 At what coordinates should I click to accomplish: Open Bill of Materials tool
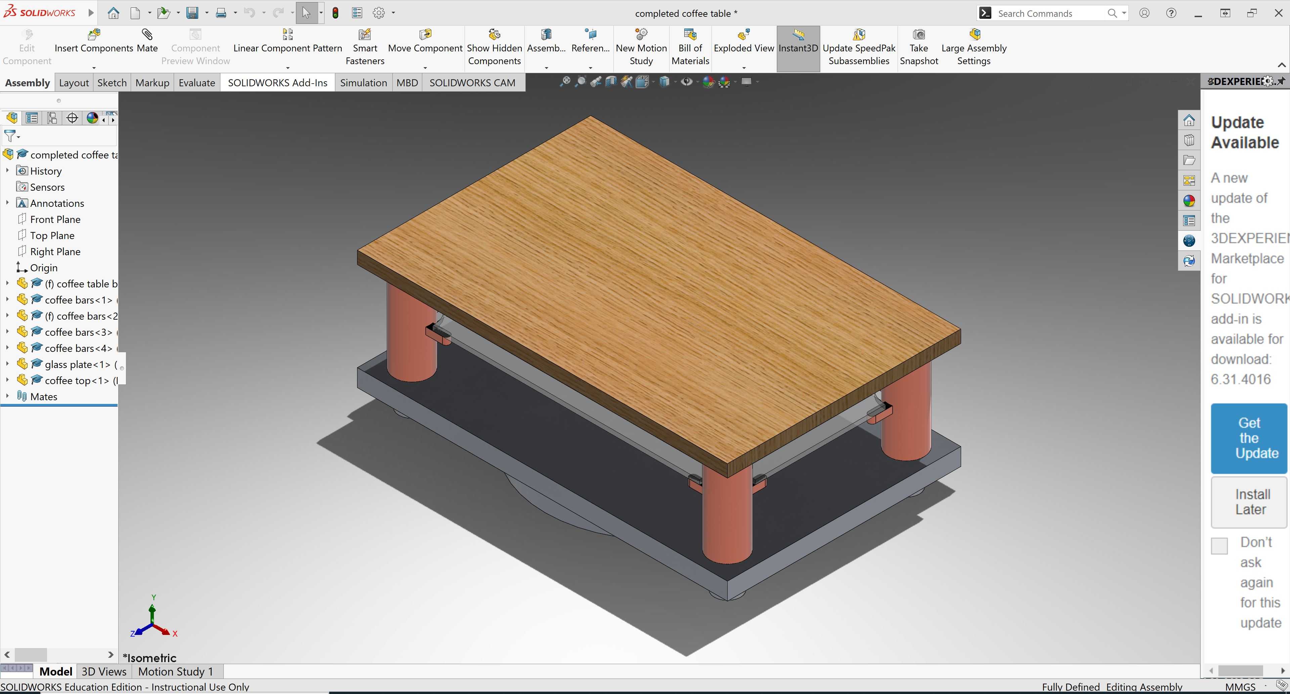coord(690,47)
